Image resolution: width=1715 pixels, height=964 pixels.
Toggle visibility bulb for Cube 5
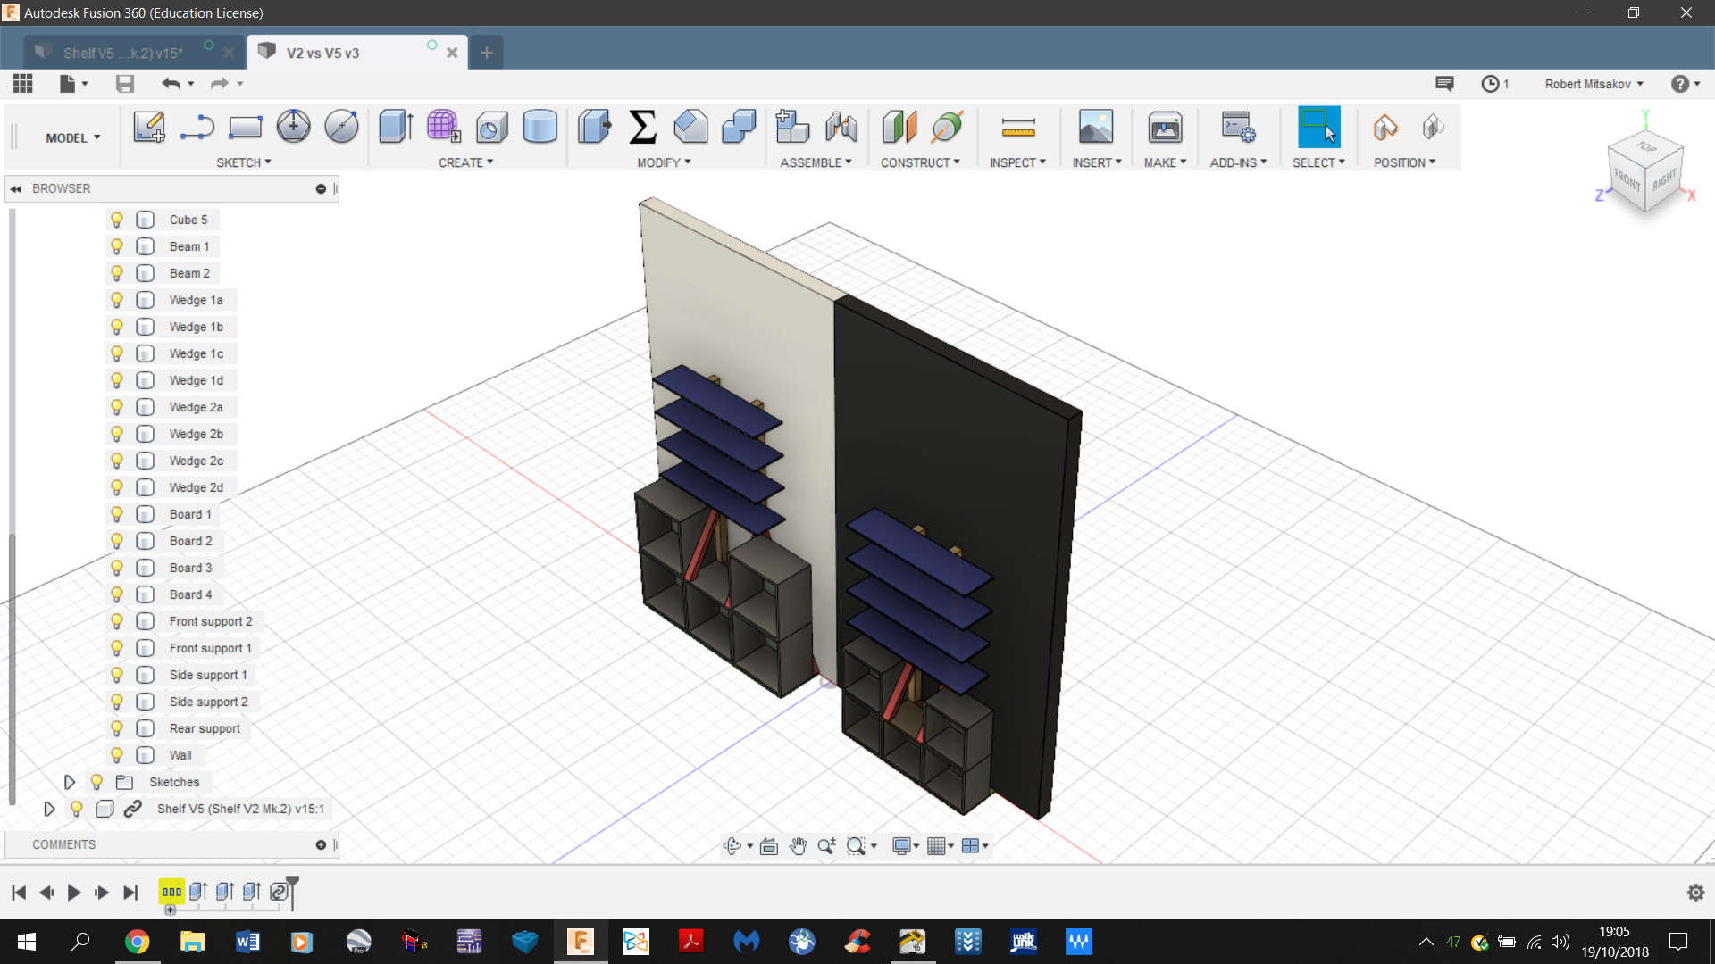pyautogui.click(x=117, y=220)
